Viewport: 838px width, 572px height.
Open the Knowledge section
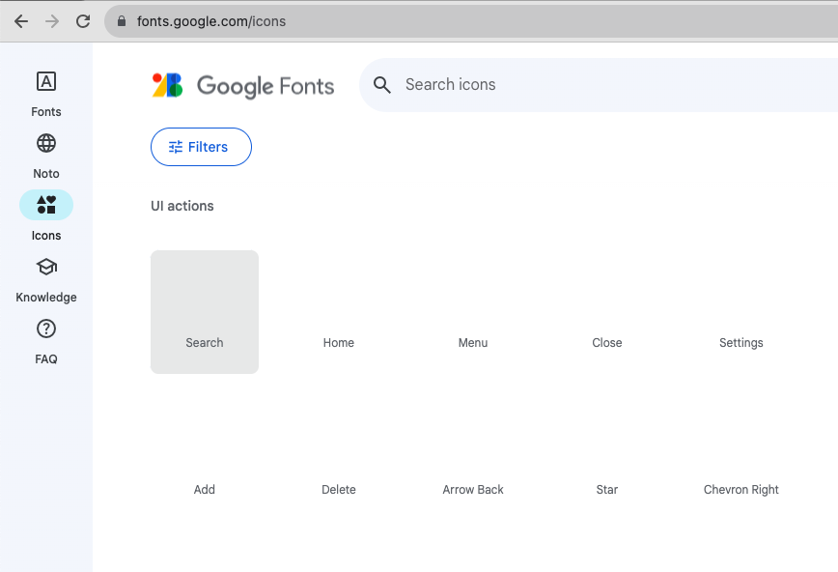click(45, 275)
